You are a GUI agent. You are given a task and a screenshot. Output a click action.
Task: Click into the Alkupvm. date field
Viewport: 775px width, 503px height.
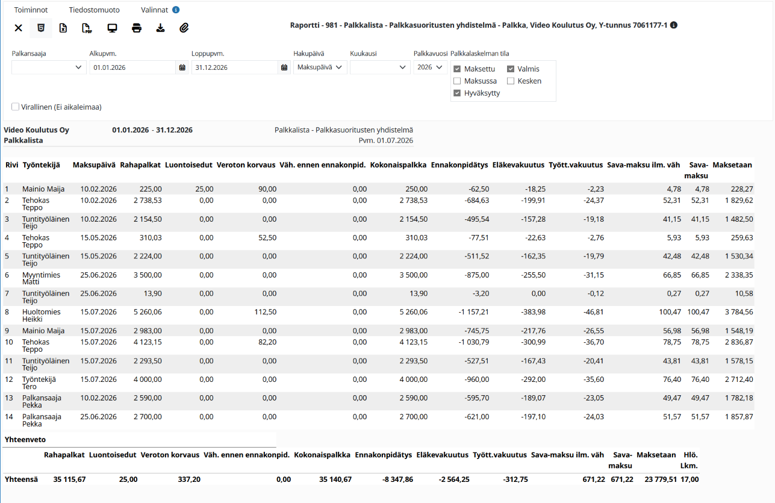click(132, 67)
